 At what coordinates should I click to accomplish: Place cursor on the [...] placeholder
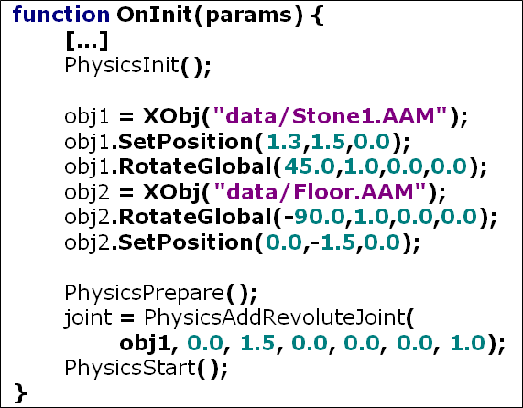[x=87, y=40]
